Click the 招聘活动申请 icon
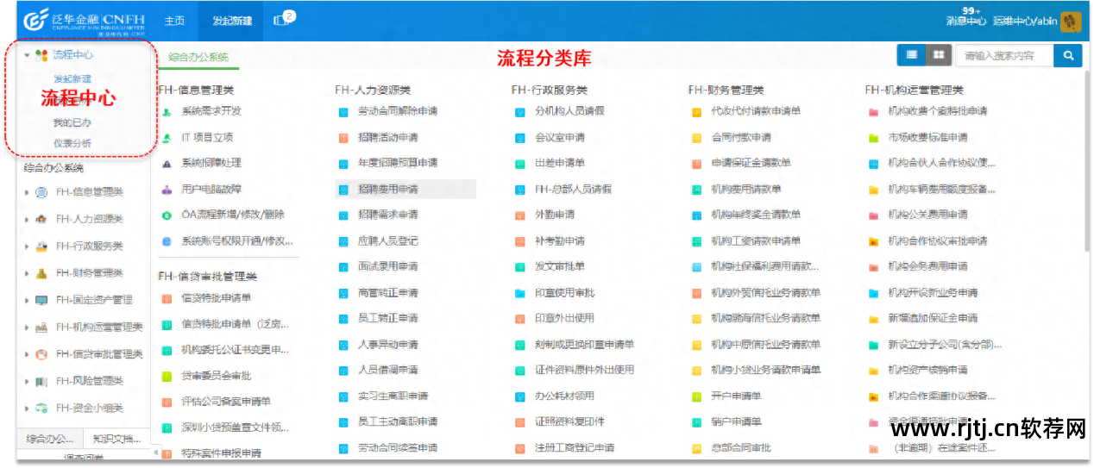The image size is (1094, 468). tap(343, 137)
